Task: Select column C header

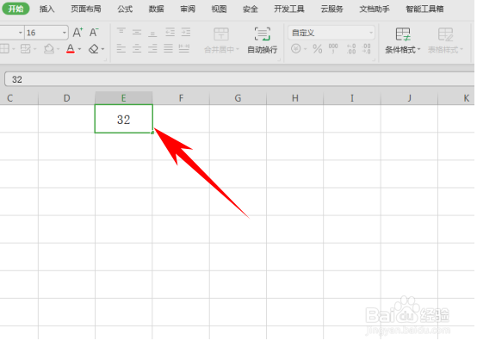Action: click(19, 98)
